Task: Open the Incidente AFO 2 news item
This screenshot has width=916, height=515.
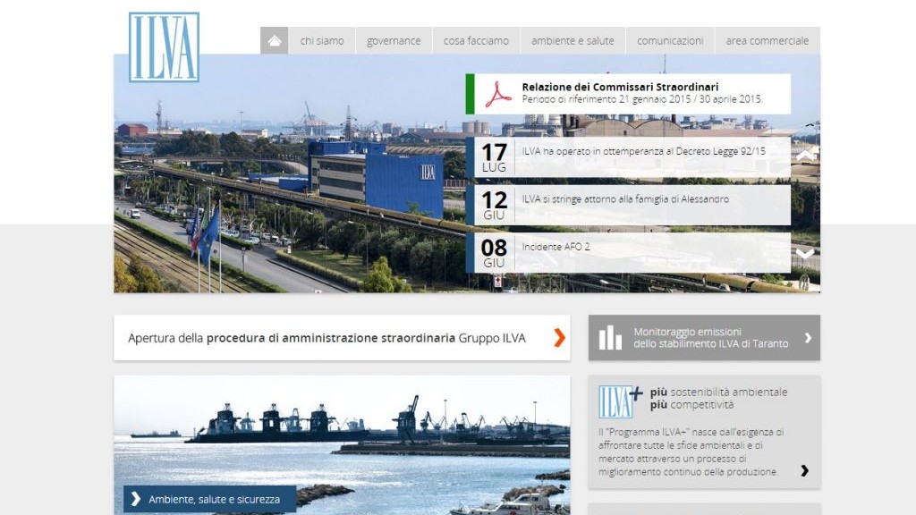Action: click(556, 247)
